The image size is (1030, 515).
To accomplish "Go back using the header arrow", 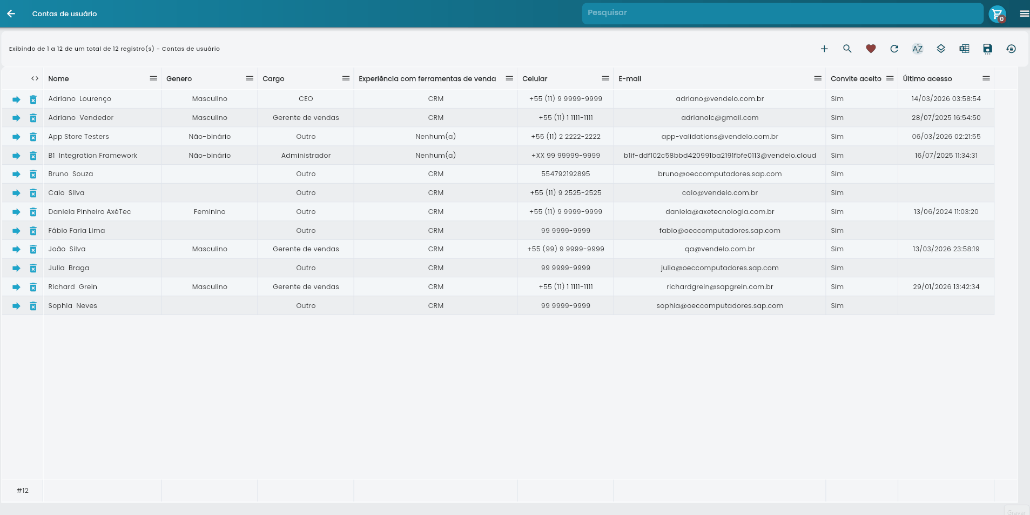I will point(11,14).
